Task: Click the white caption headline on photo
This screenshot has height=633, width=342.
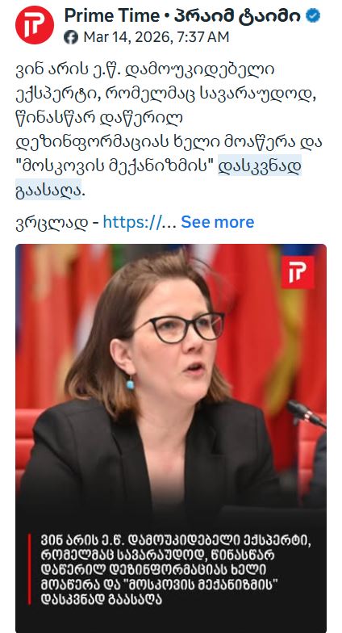Action: (176, 569)
